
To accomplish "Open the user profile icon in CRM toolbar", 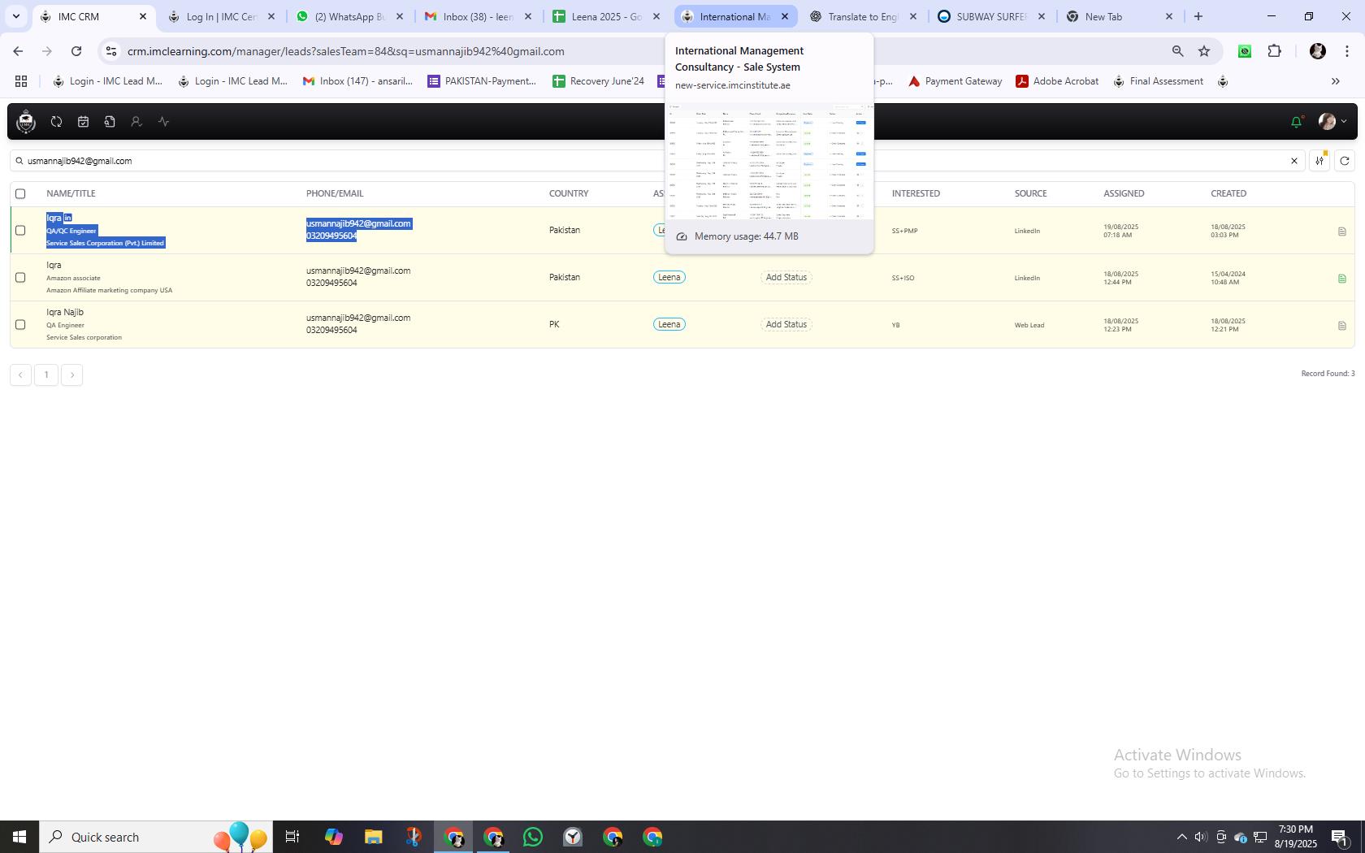I will pos(136,122).
